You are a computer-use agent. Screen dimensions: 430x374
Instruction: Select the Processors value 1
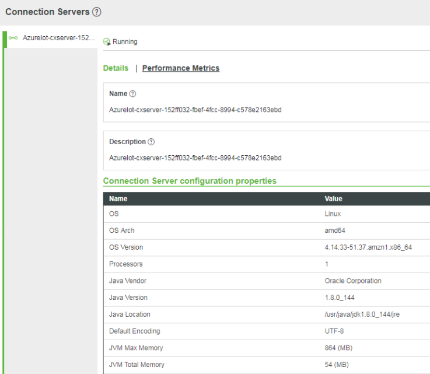(x=327, y=264)
